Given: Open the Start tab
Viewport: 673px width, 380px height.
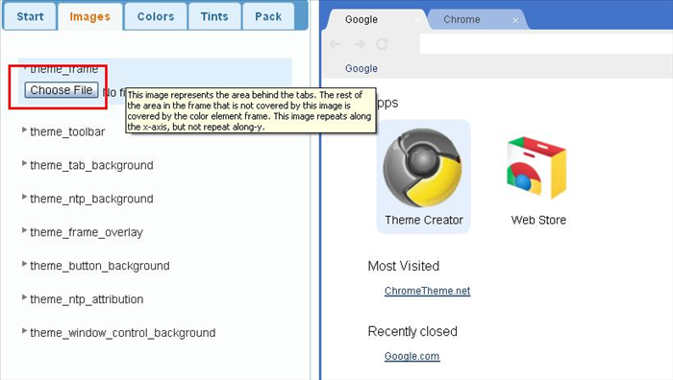Looking at the screenshot, I should [x=30, y=16].
